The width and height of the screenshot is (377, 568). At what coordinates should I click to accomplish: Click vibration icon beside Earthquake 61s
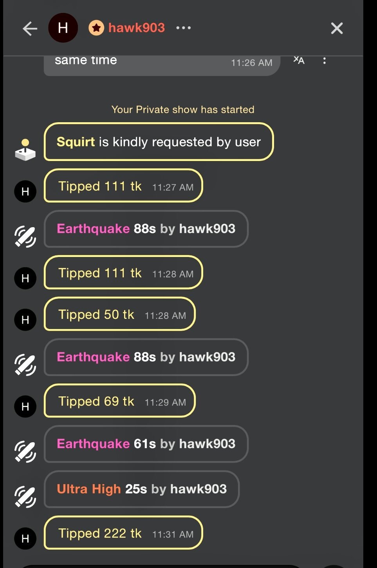pos(25,451)
